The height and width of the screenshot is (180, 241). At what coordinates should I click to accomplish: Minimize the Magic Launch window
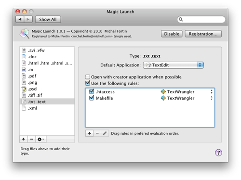coord(25,12)
